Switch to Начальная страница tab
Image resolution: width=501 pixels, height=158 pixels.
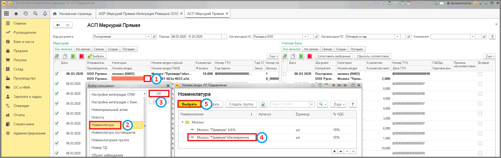pos(72,14)
